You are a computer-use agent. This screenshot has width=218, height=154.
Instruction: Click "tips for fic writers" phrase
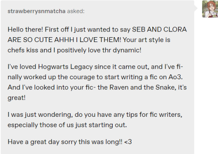click(x=154, y=115)
